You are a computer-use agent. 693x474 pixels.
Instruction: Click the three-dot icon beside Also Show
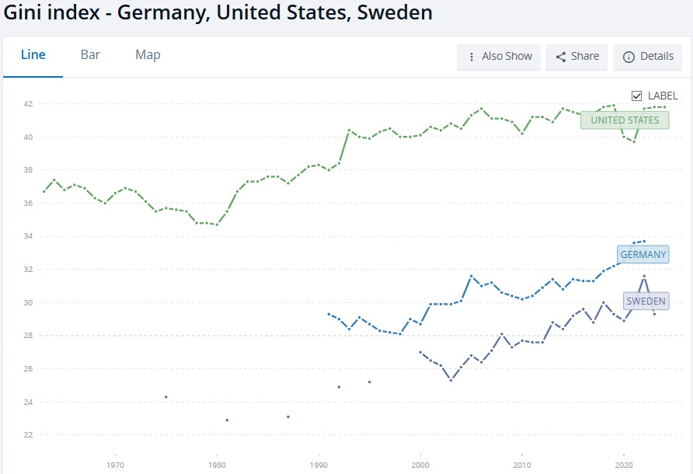(x=472, y=57)
